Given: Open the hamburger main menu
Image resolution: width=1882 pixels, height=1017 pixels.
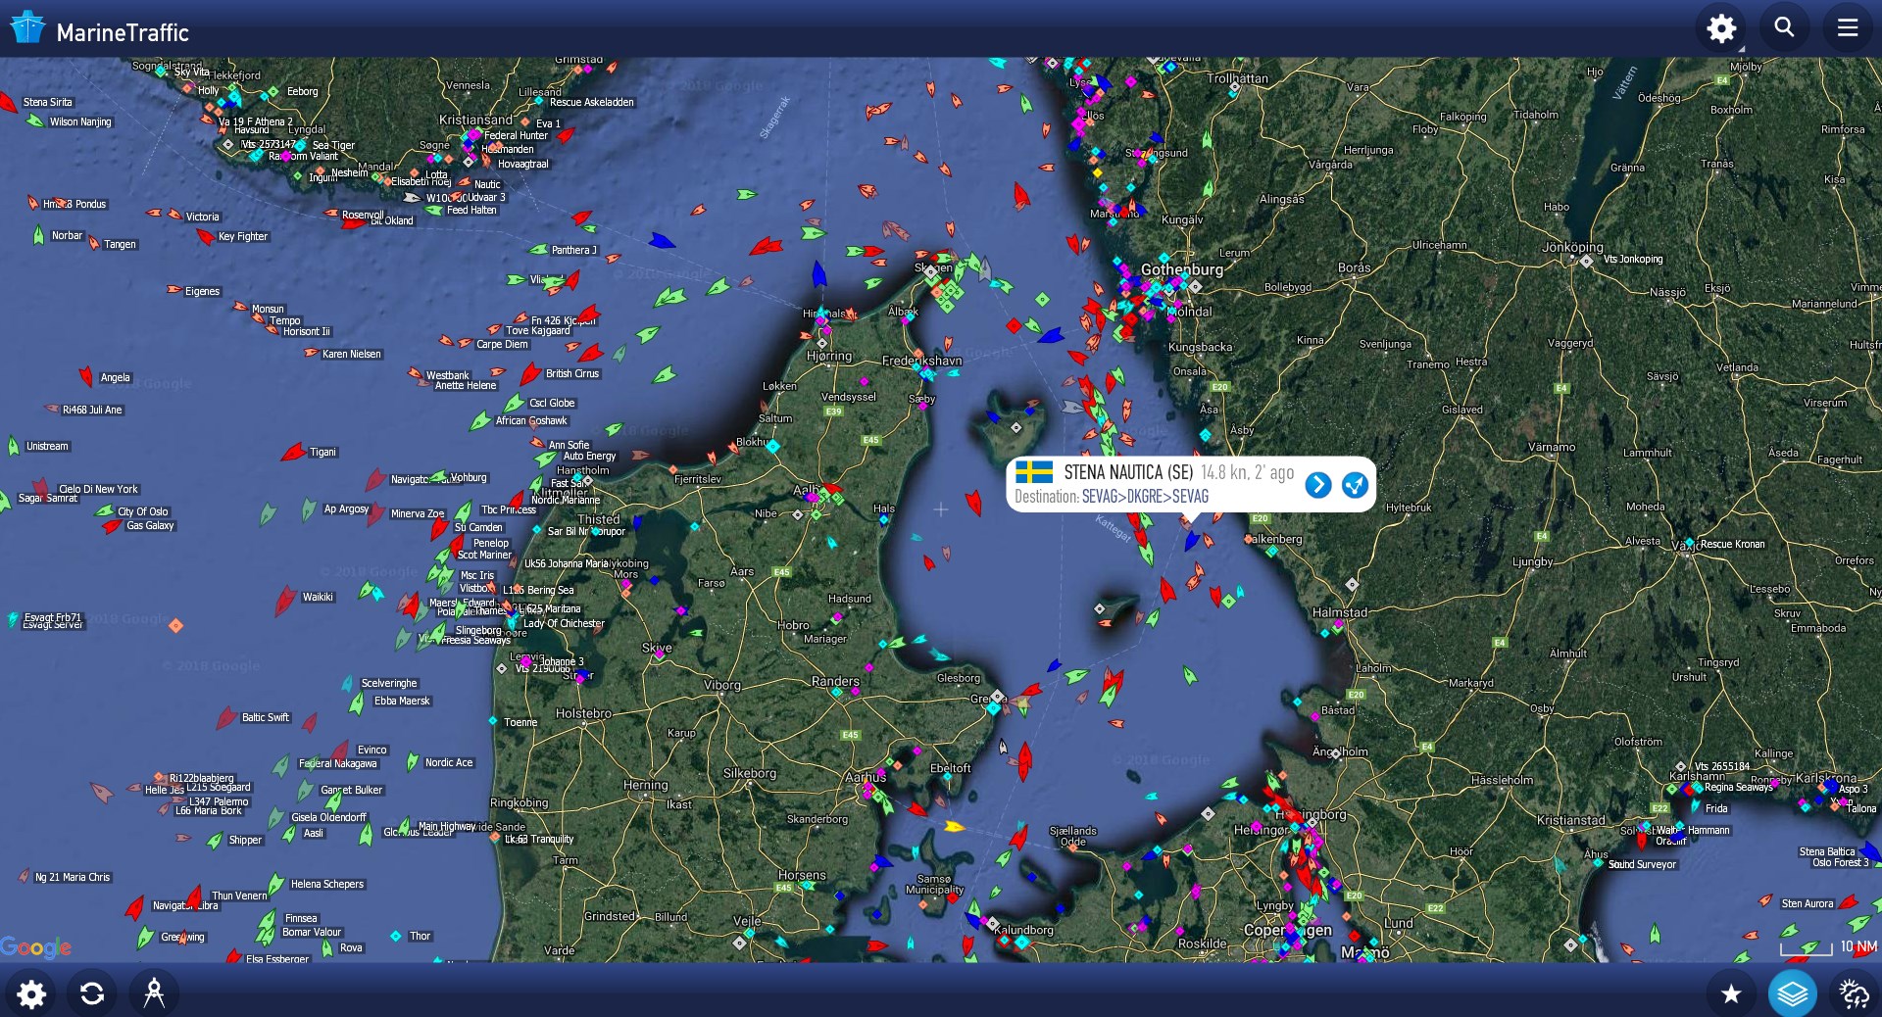Looking at the screenshot, I should 1847,28.
